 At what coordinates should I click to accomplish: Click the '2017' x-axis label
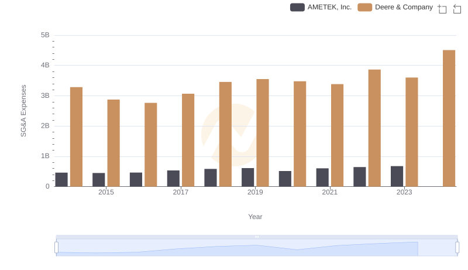[x=181, y=192]
